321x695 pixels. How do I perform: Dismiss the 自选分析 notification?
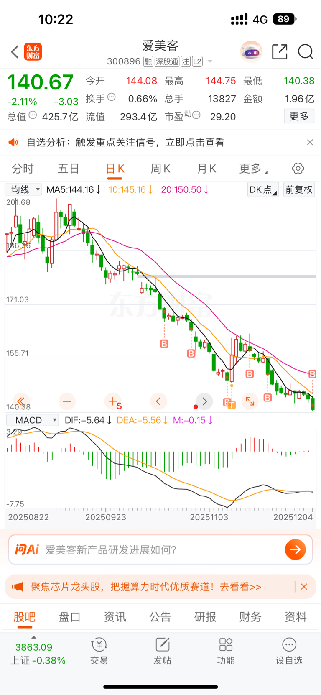tap(310, 142)
